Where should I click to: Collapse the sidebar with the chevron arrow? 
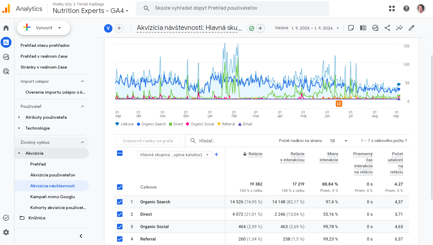tap(81, 236)
